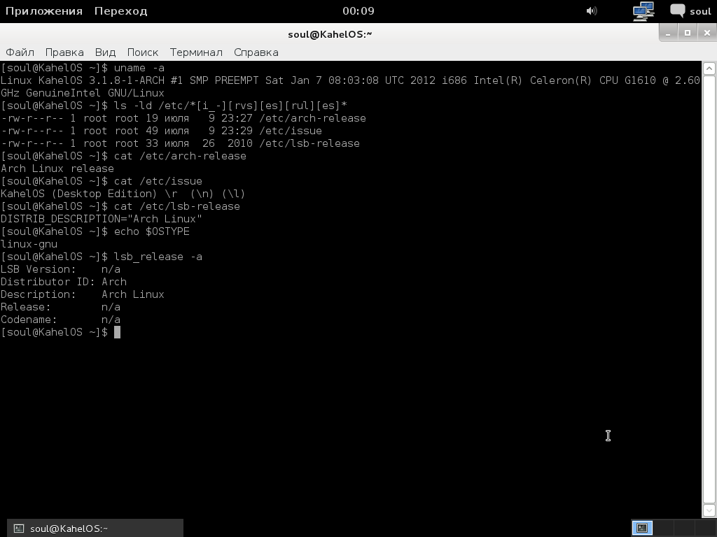Open the Правка menu
The height and width of the screenshot is (537, 717).
(x=64, y=52)
